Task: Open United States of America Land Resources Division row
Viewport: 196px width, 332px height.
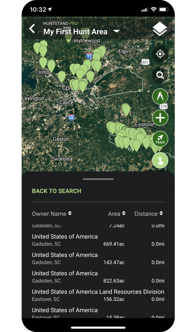Action: coord(98,295)
